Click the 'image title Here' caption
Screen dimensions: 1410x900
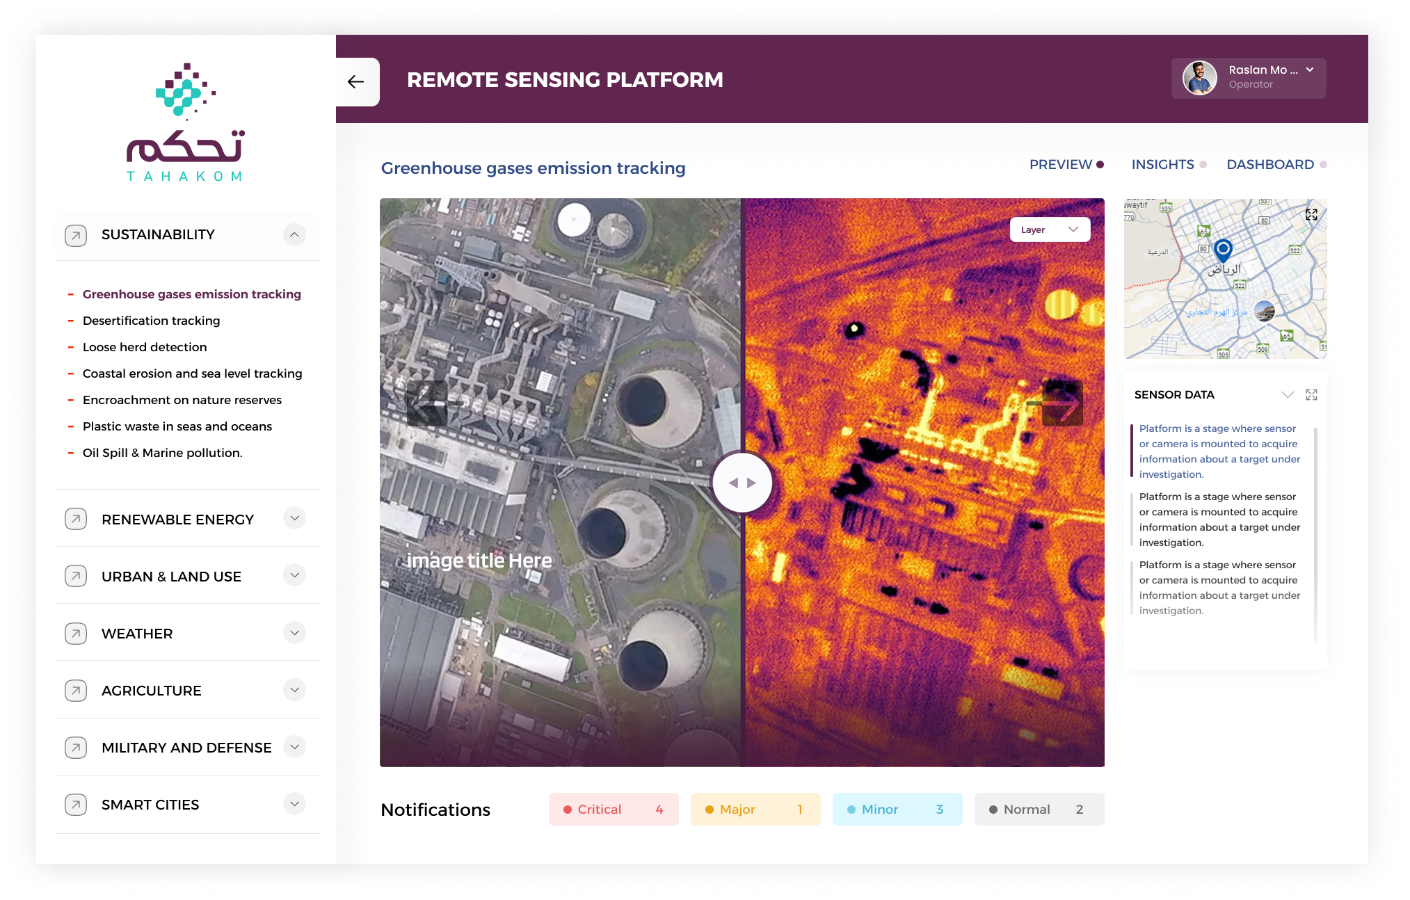click(479, 561)
